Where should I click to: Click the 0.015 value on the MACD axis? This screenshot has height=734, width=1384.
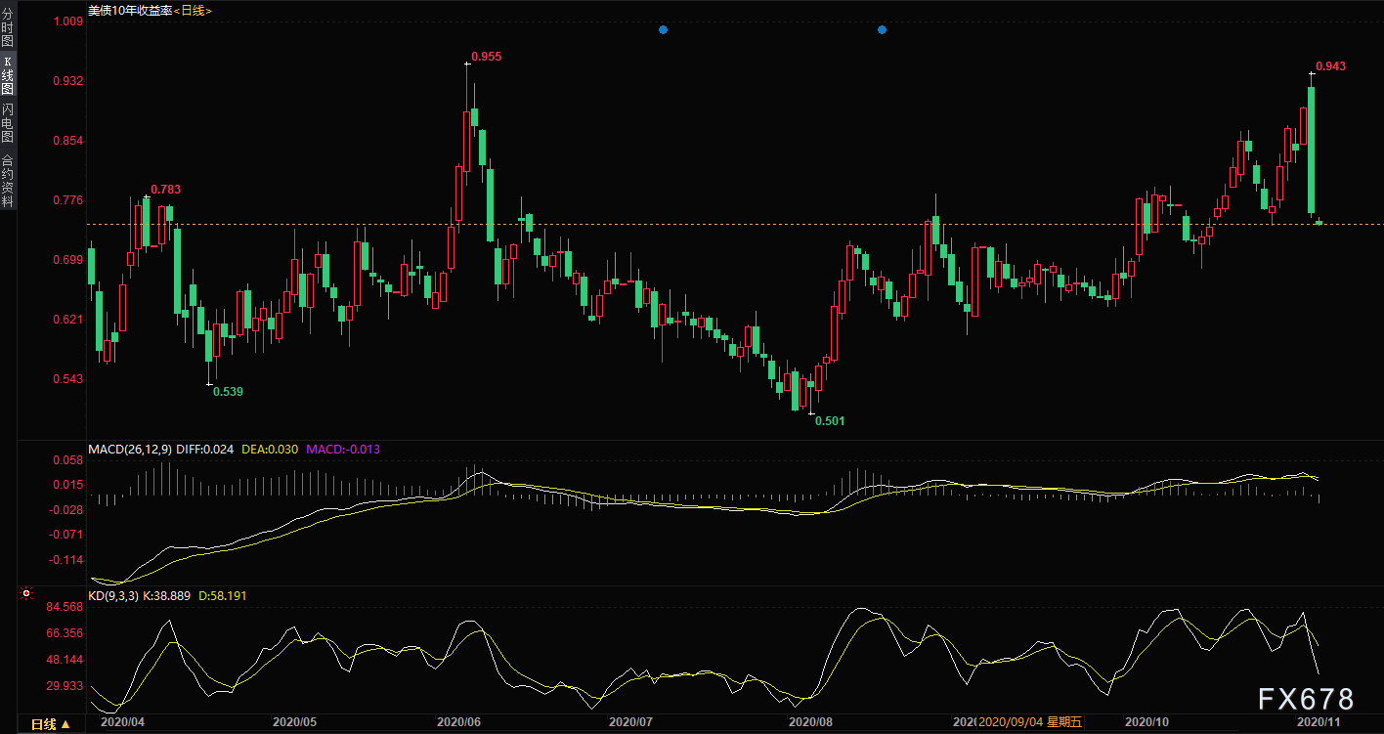67,485
